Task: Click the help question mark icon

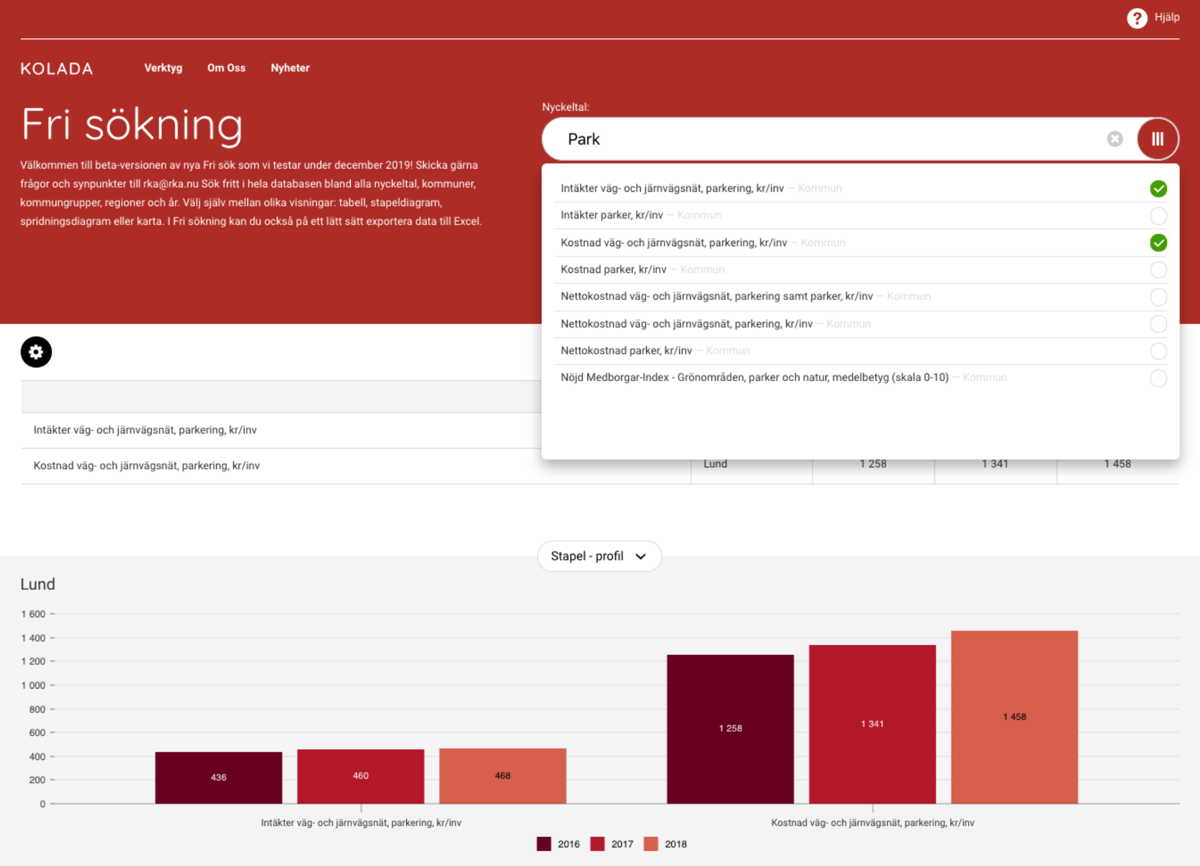Action: tap(1137, 18)
